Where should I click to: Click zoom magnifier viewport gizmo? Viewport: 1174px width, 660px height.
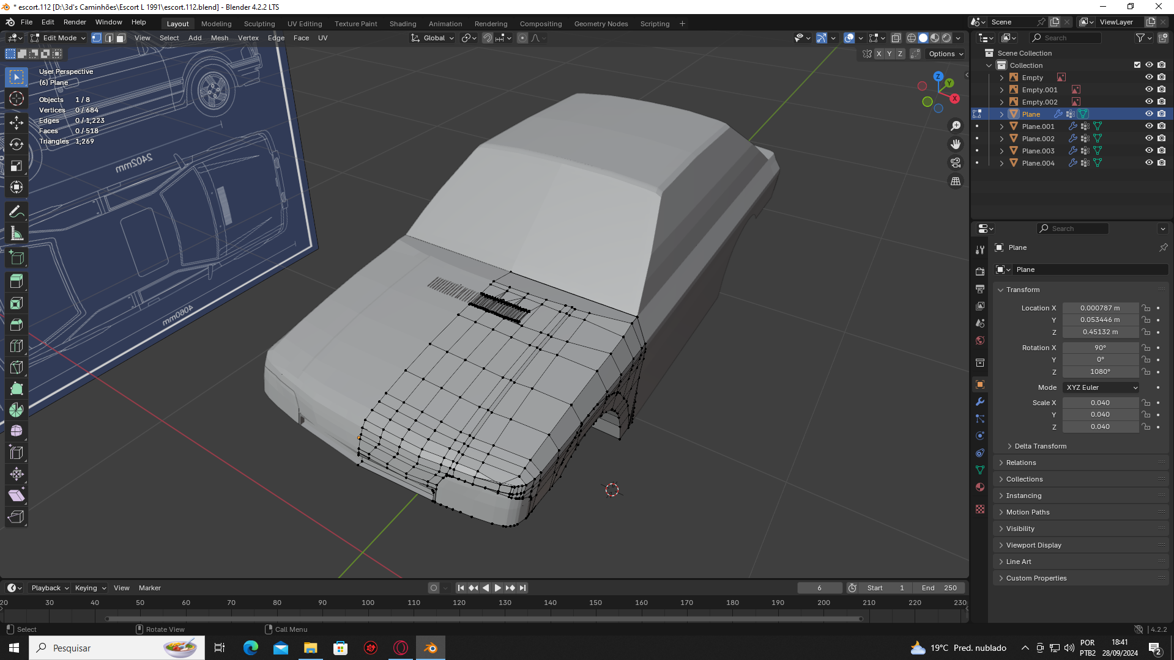[x=956, y=126]
